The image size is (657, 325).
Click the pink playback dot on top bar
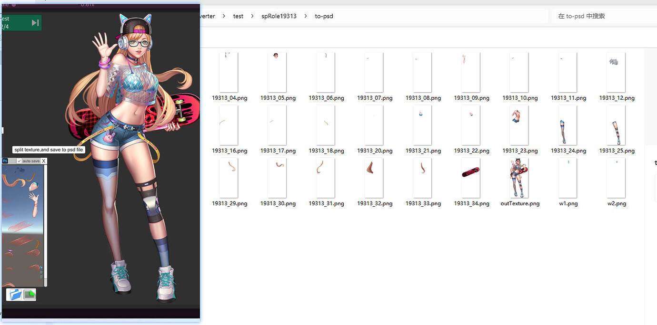pos(14,5)
